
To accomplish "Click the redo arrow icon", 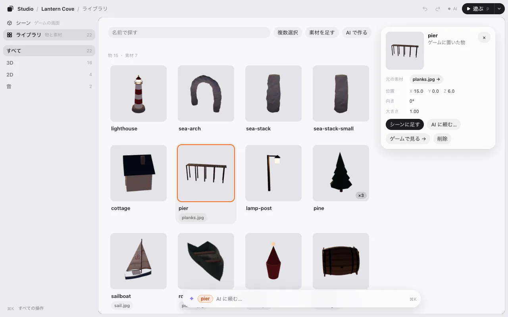I will pos(438,9).
